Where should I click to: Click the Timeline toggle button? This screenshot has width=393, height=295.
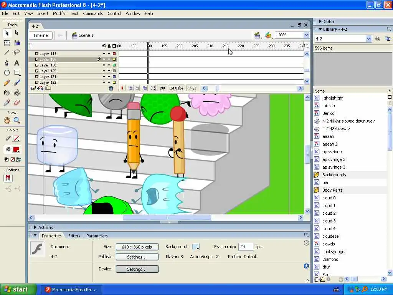(41, 35)
